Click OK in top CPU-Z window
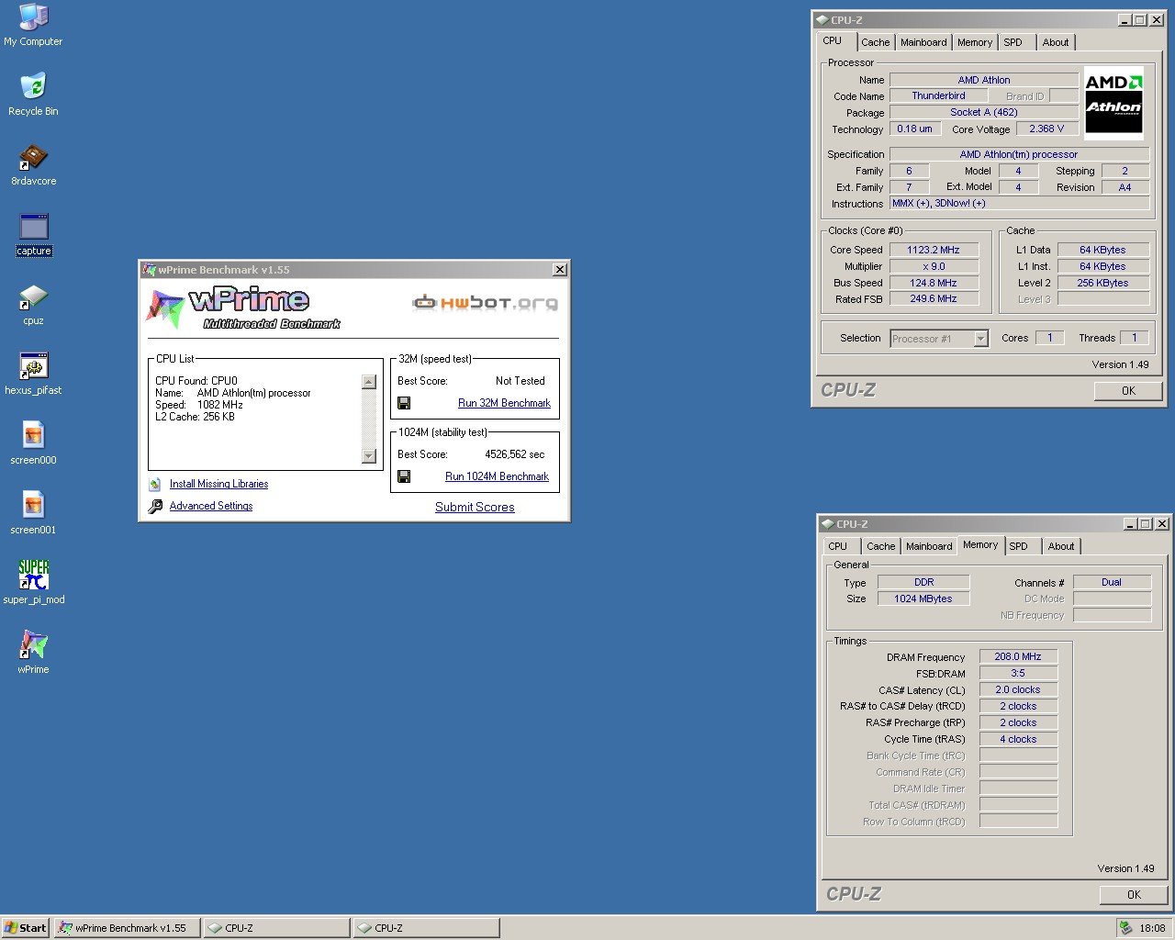 pyautogui.click(x=1128, y=391)
